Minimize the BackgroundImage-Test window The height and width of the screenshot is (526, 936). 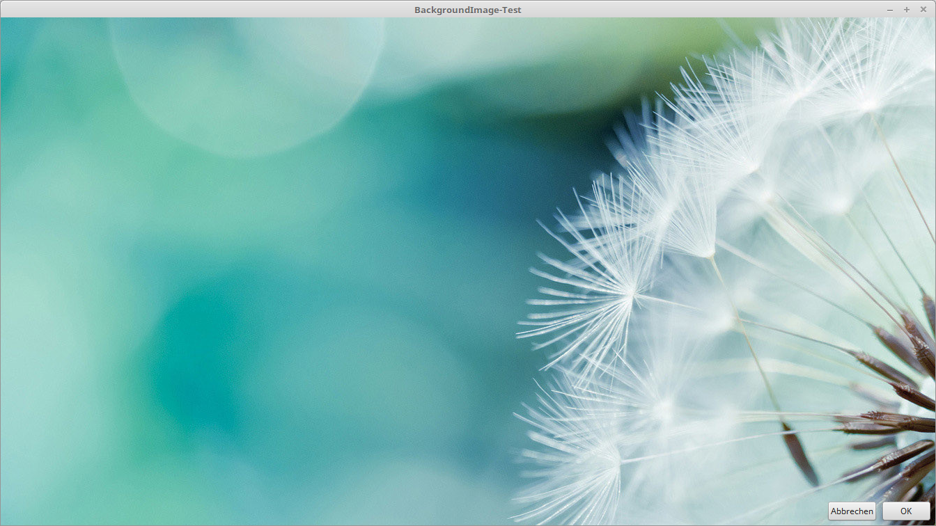pyautogui.click(x=890, y=10)
